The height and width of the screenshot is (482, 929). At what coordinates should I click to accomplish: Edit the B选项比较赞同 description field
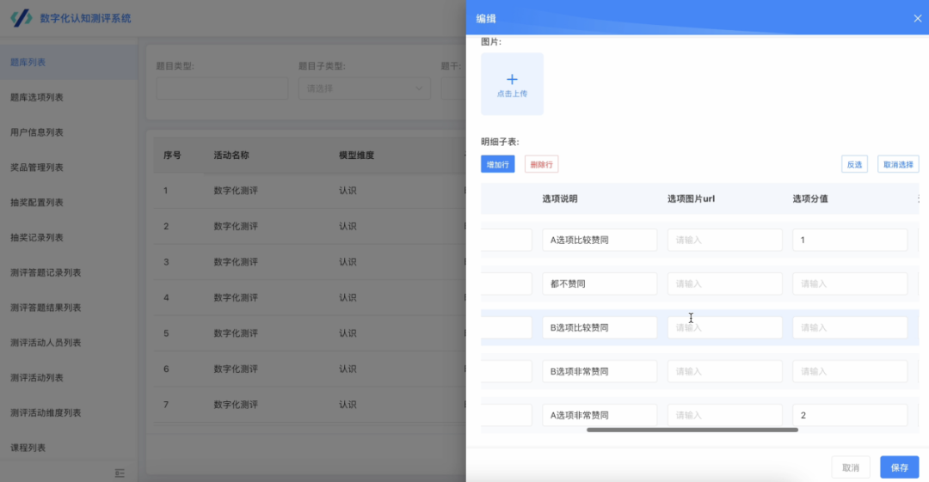[x=600, y=327]
